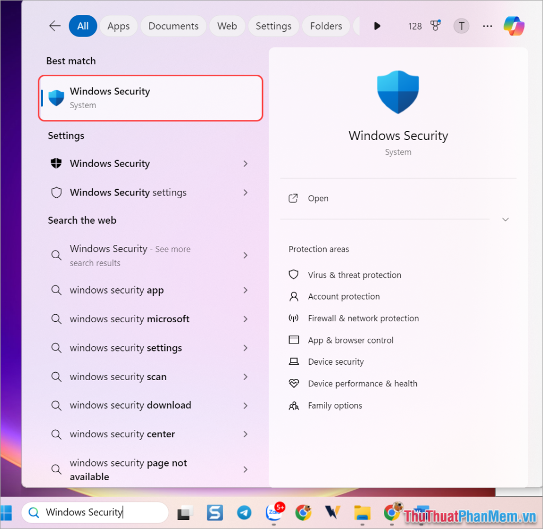This screenshot has height=529, width=543.
Task: Switch to the Folders filter tab
Action: (326, 26)
